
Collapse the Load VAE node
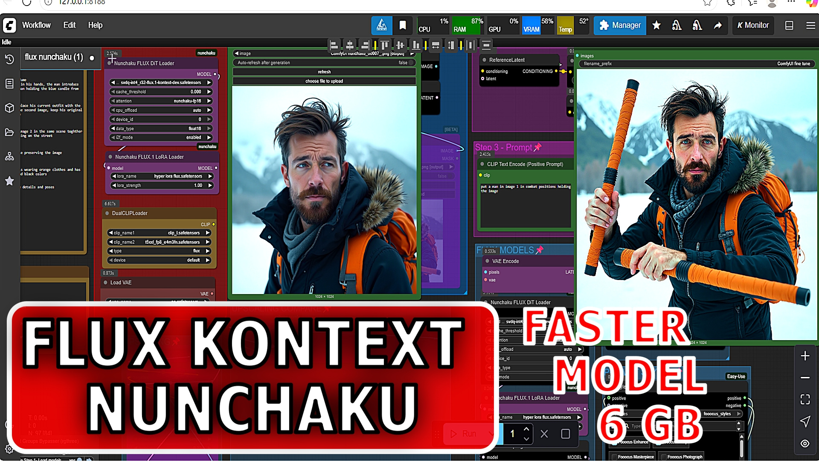105,283
